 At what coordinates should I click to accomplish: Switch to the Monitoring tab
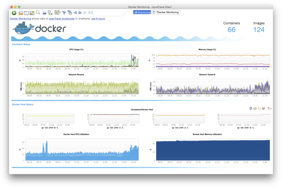coord(142,12)
